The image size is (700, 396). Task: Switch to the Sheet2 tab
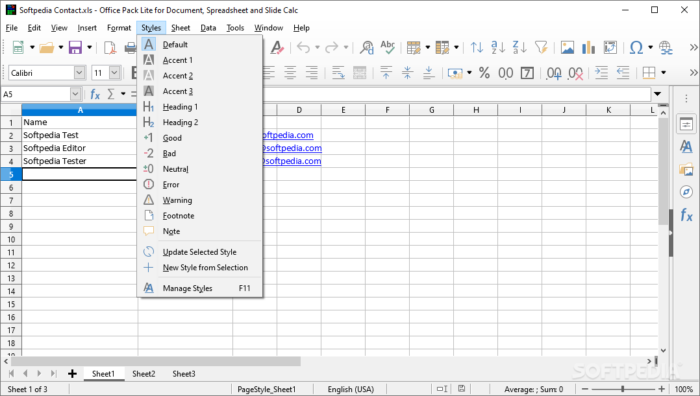point(144,374)
